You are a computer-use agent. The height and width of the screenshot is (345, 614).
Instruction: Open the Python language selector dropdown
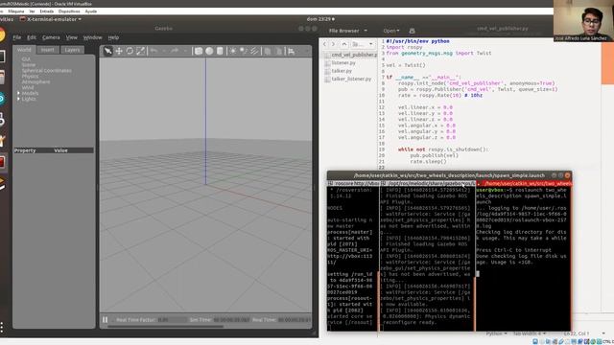pos(496,333)
